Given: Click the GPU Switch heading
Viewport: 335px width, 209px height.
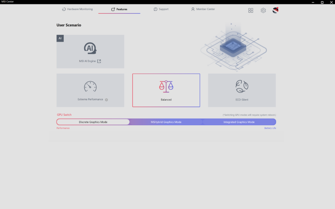Looking at the screenshot, I should coord(64,115).
